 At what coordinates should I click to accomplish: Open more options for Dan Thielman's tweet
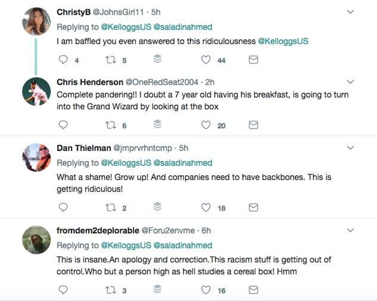pos(350,148)
